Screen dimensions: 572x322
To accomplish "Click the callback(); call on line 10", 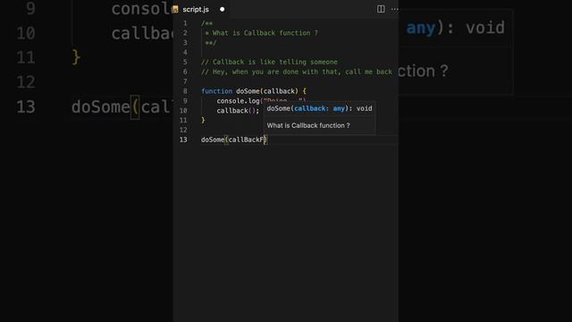I will (238, 111).
